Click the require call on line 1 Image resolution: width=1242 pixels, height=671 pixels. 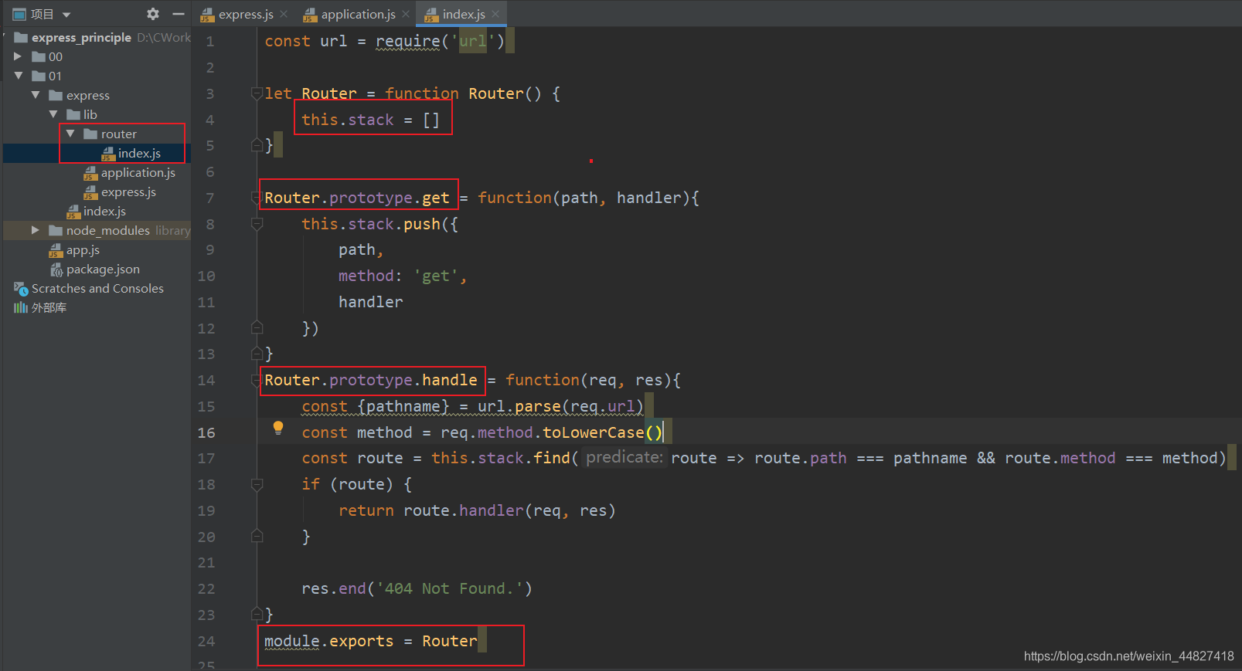pos(408,41)
